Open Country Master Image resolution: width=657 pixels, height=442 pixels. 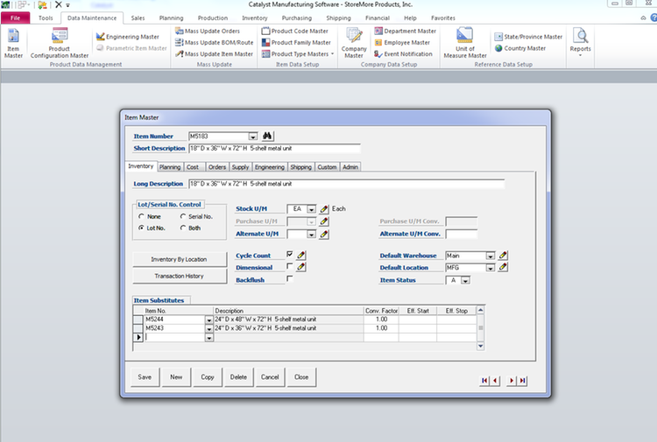click(x=520, y=48)
